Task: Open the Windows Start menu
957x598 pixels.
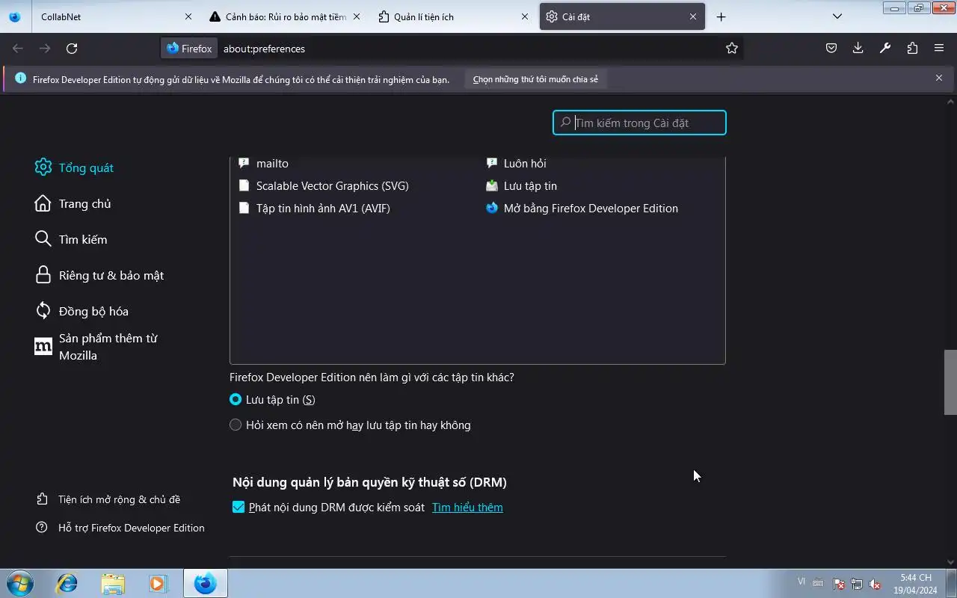Action: (19, 583)
